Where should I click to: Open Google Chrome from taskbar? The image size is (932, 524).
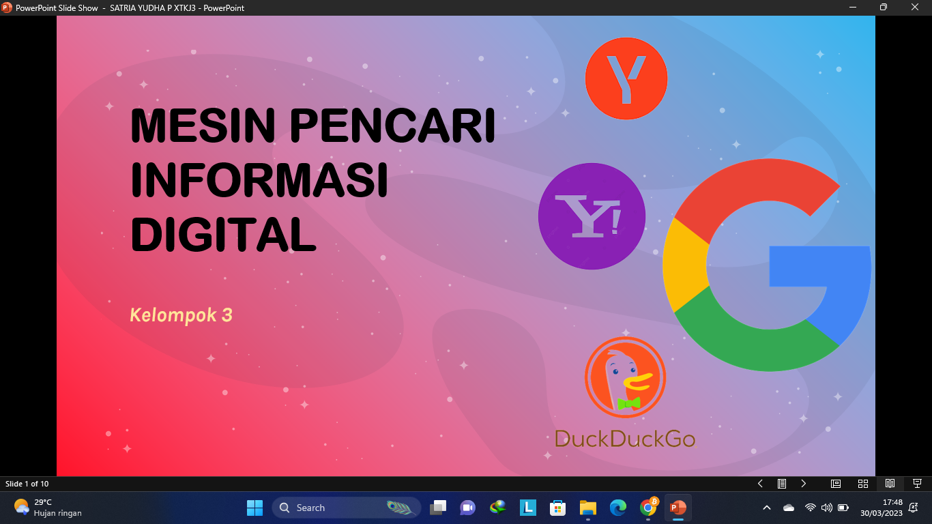(x=648, y=508)
